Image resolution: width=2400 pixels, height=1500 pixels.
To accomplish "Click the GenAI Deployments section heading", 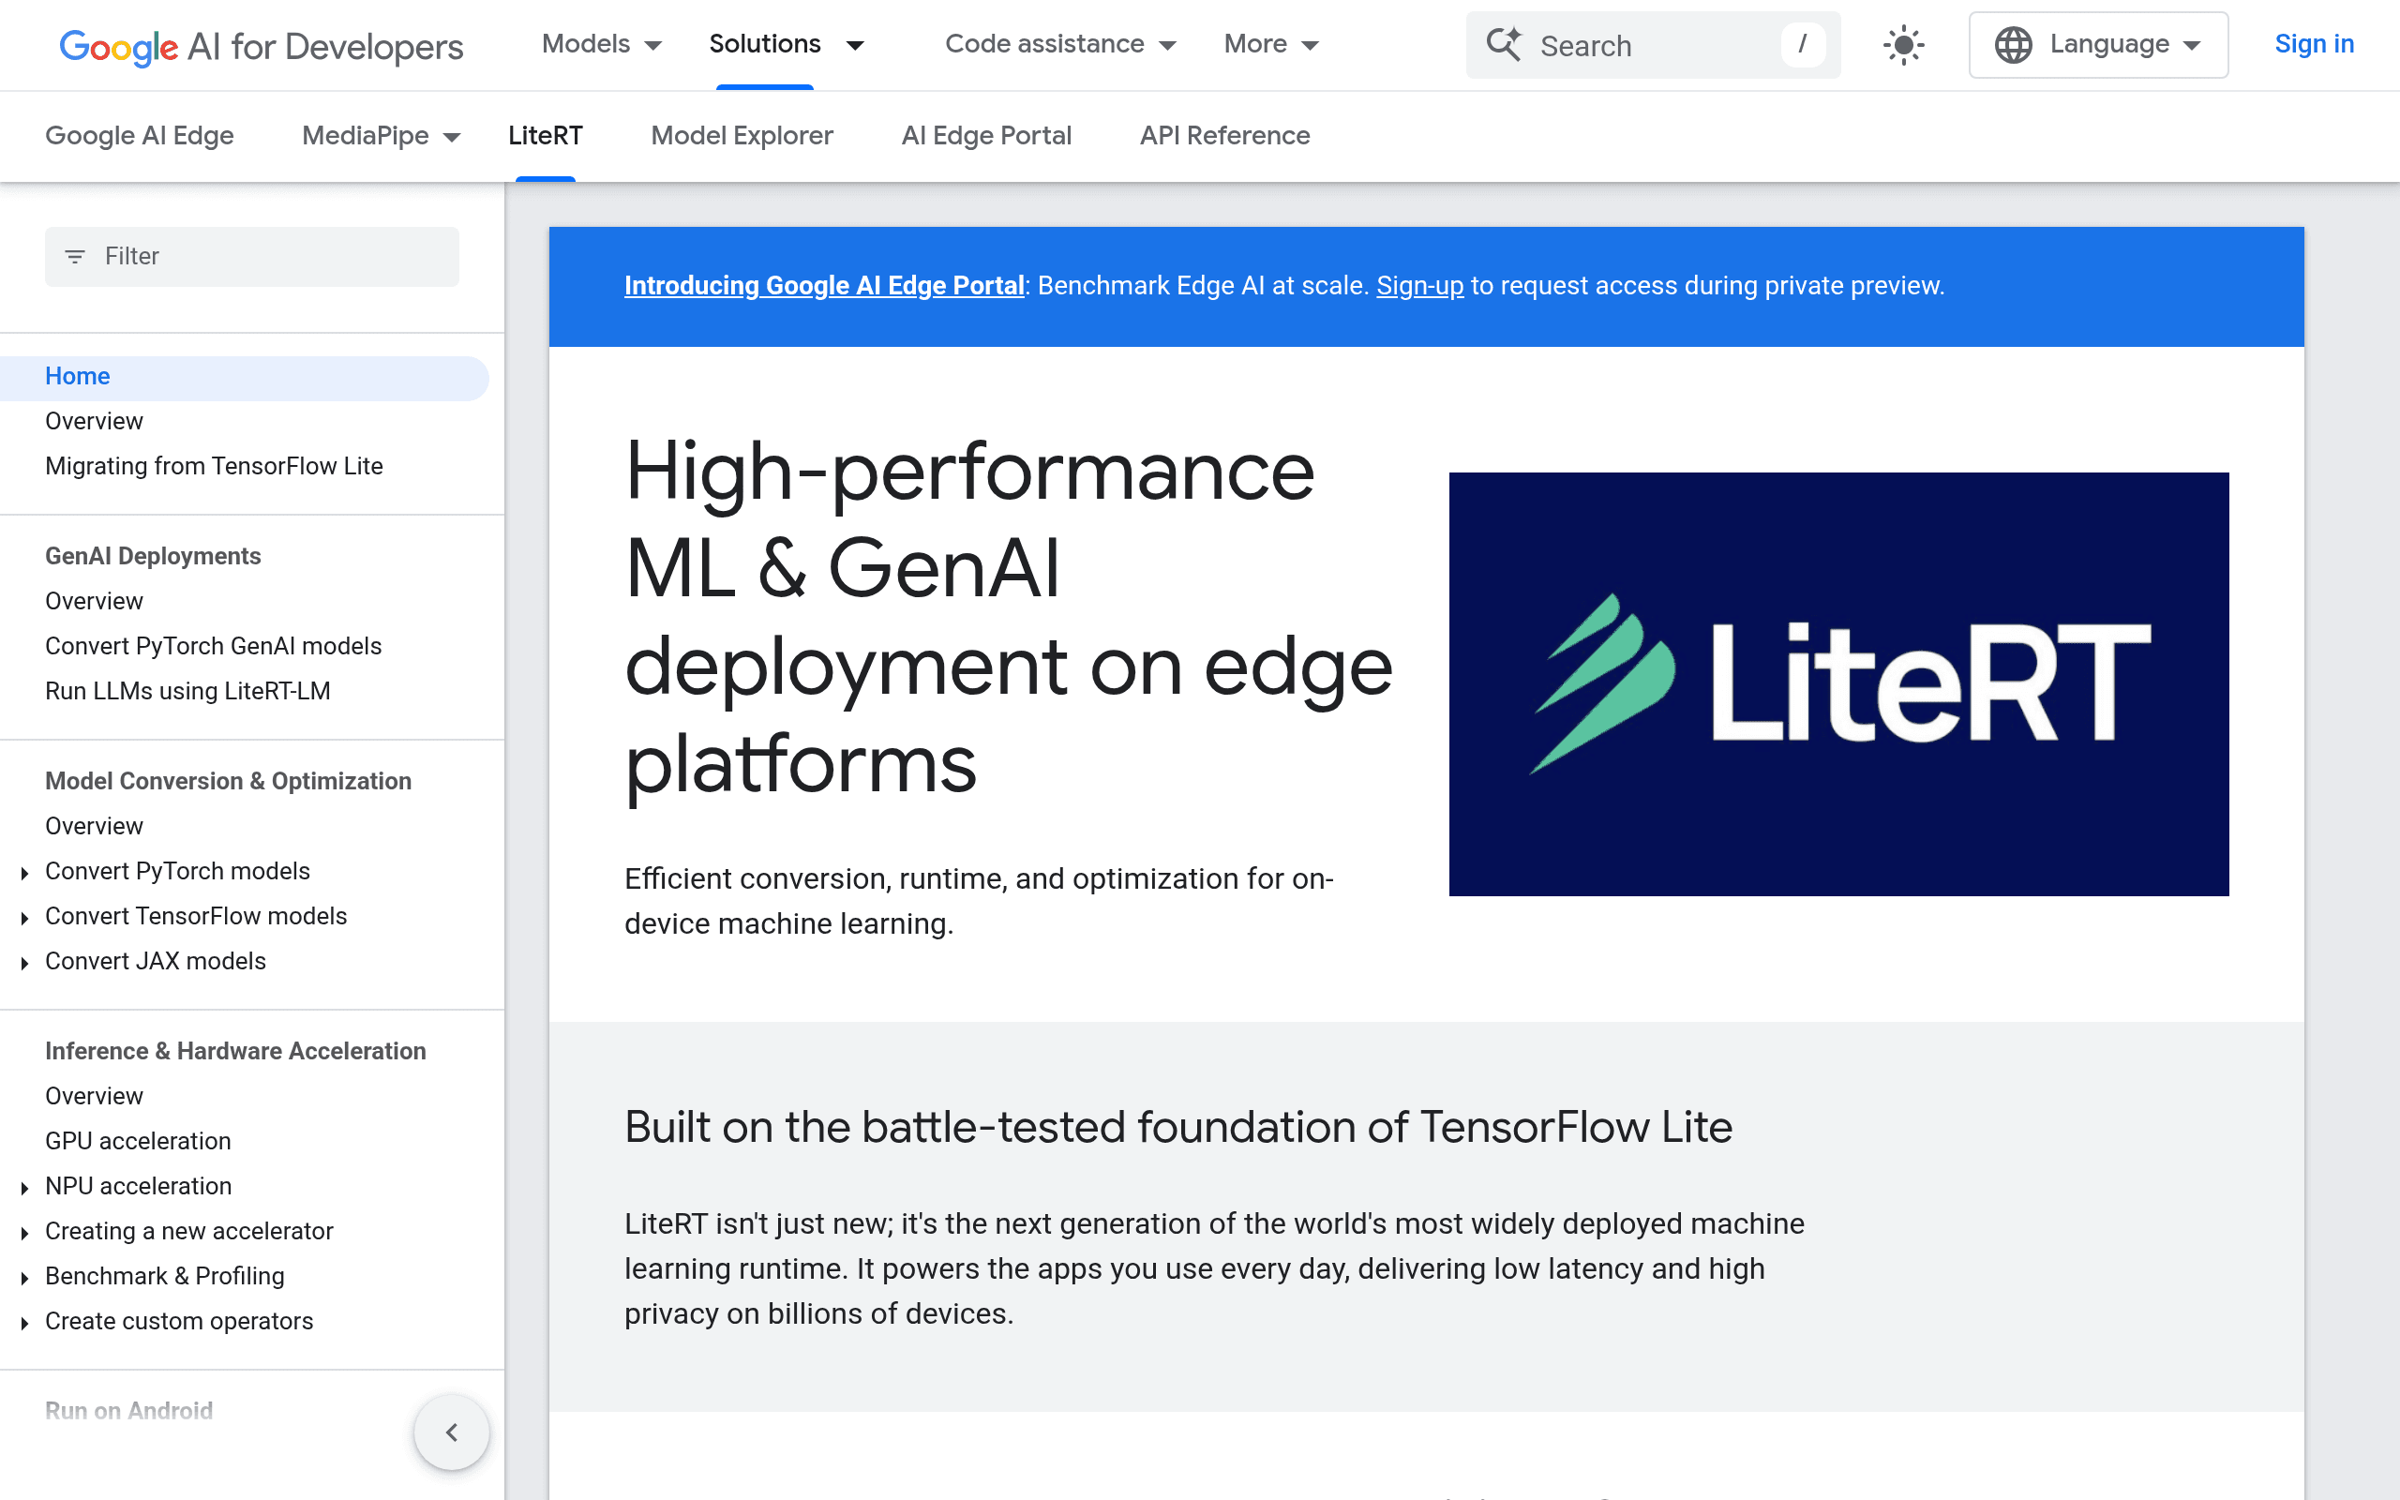I will 153,557.
